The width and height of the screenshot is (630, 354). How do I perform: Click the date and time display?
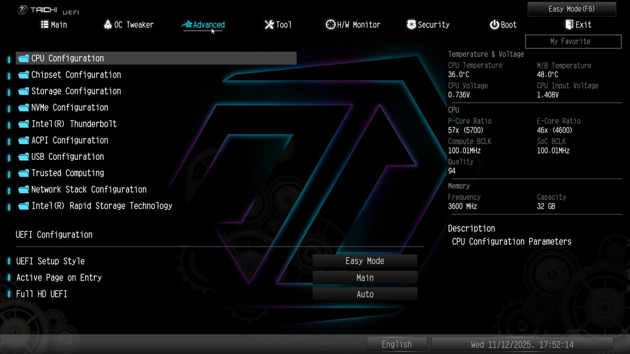click(x=522, y=344)
